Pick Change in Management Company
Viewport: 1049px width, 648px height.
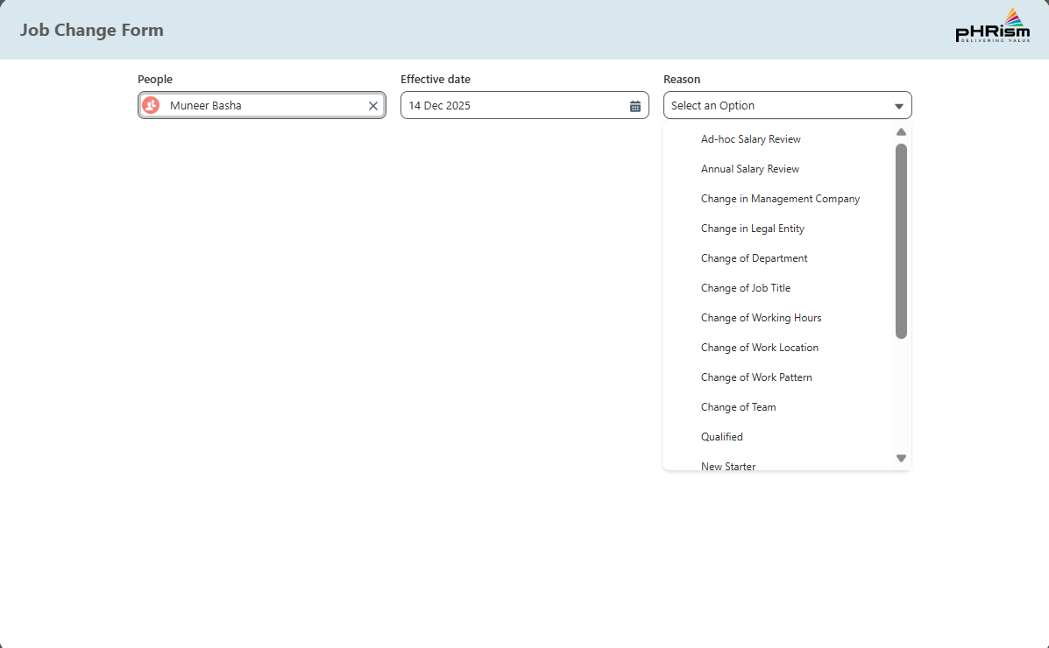tap(780, 199)
